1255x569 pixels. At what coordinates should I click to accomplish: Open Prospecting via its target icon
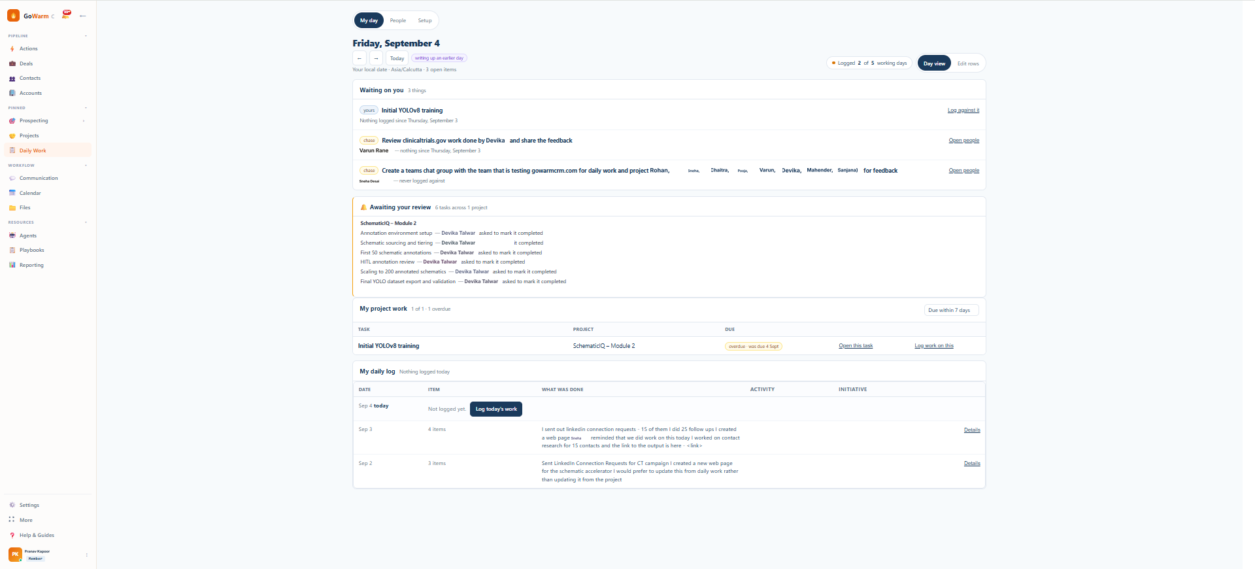pos(12,121)
